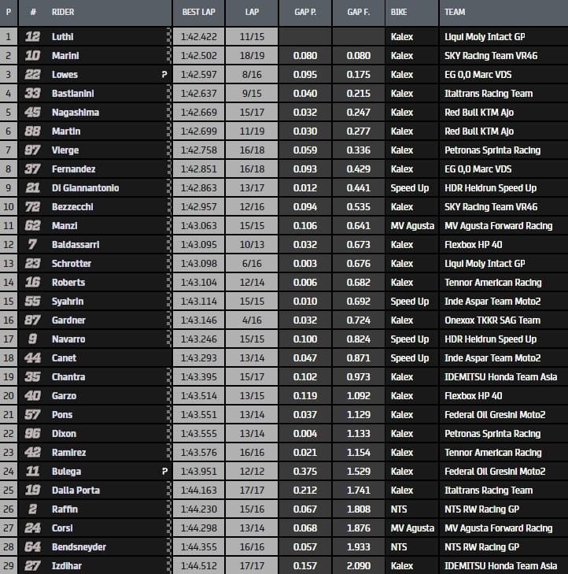
Task: Click the BIKE column header
Action: coord(399,12)
